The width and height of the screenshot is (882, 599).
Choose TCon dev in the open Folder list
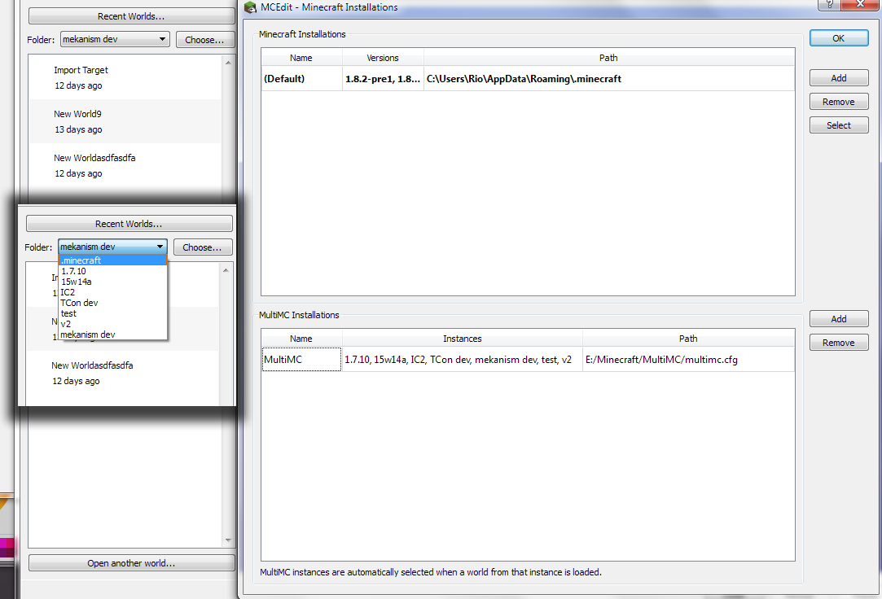click(112, 303)
